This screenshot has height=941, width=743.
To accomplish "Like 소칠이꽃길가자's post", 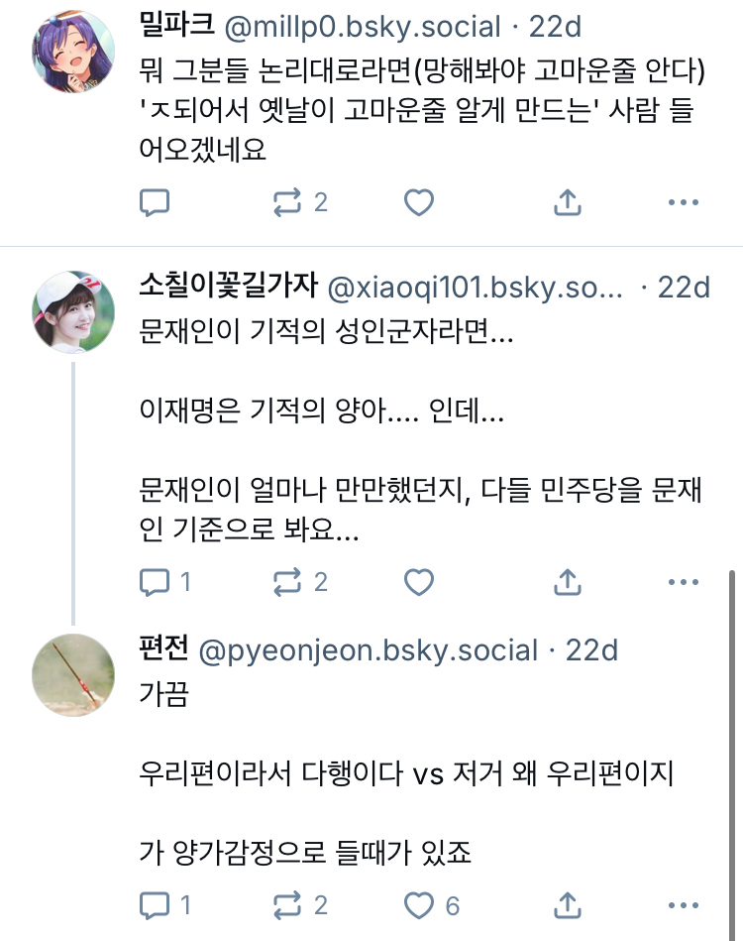I will tap(419, 582).
